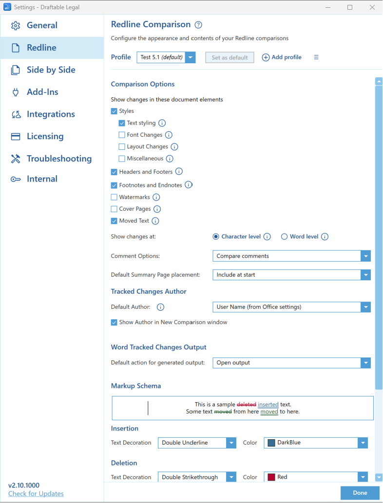This screenshot has width=383, height=503.
Task: Go to the Side by Side tab
Action: [52, 70]
